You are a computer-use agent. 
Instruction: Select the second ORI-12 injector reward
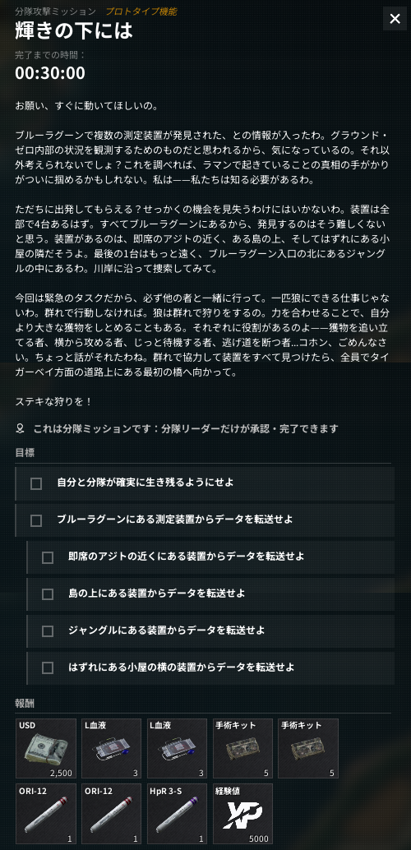point(111,814)
